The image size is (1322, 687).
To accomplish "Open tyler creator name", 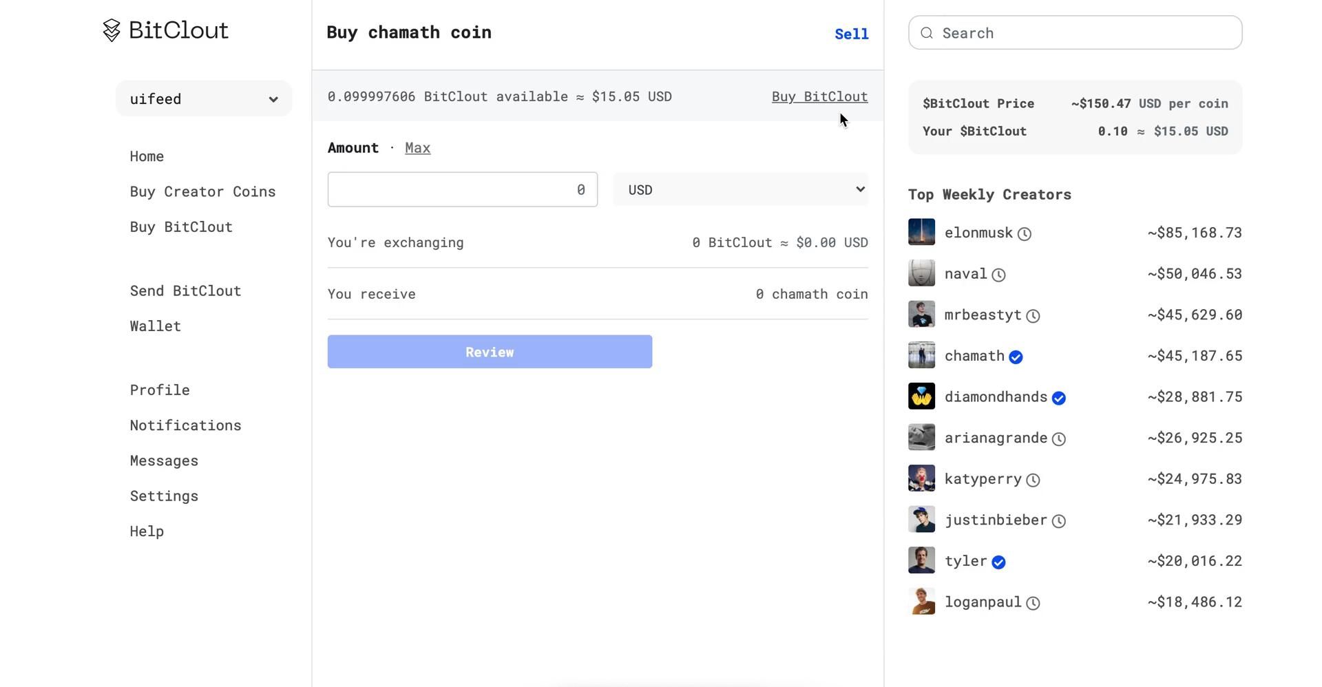I will (x=965, y=560).
